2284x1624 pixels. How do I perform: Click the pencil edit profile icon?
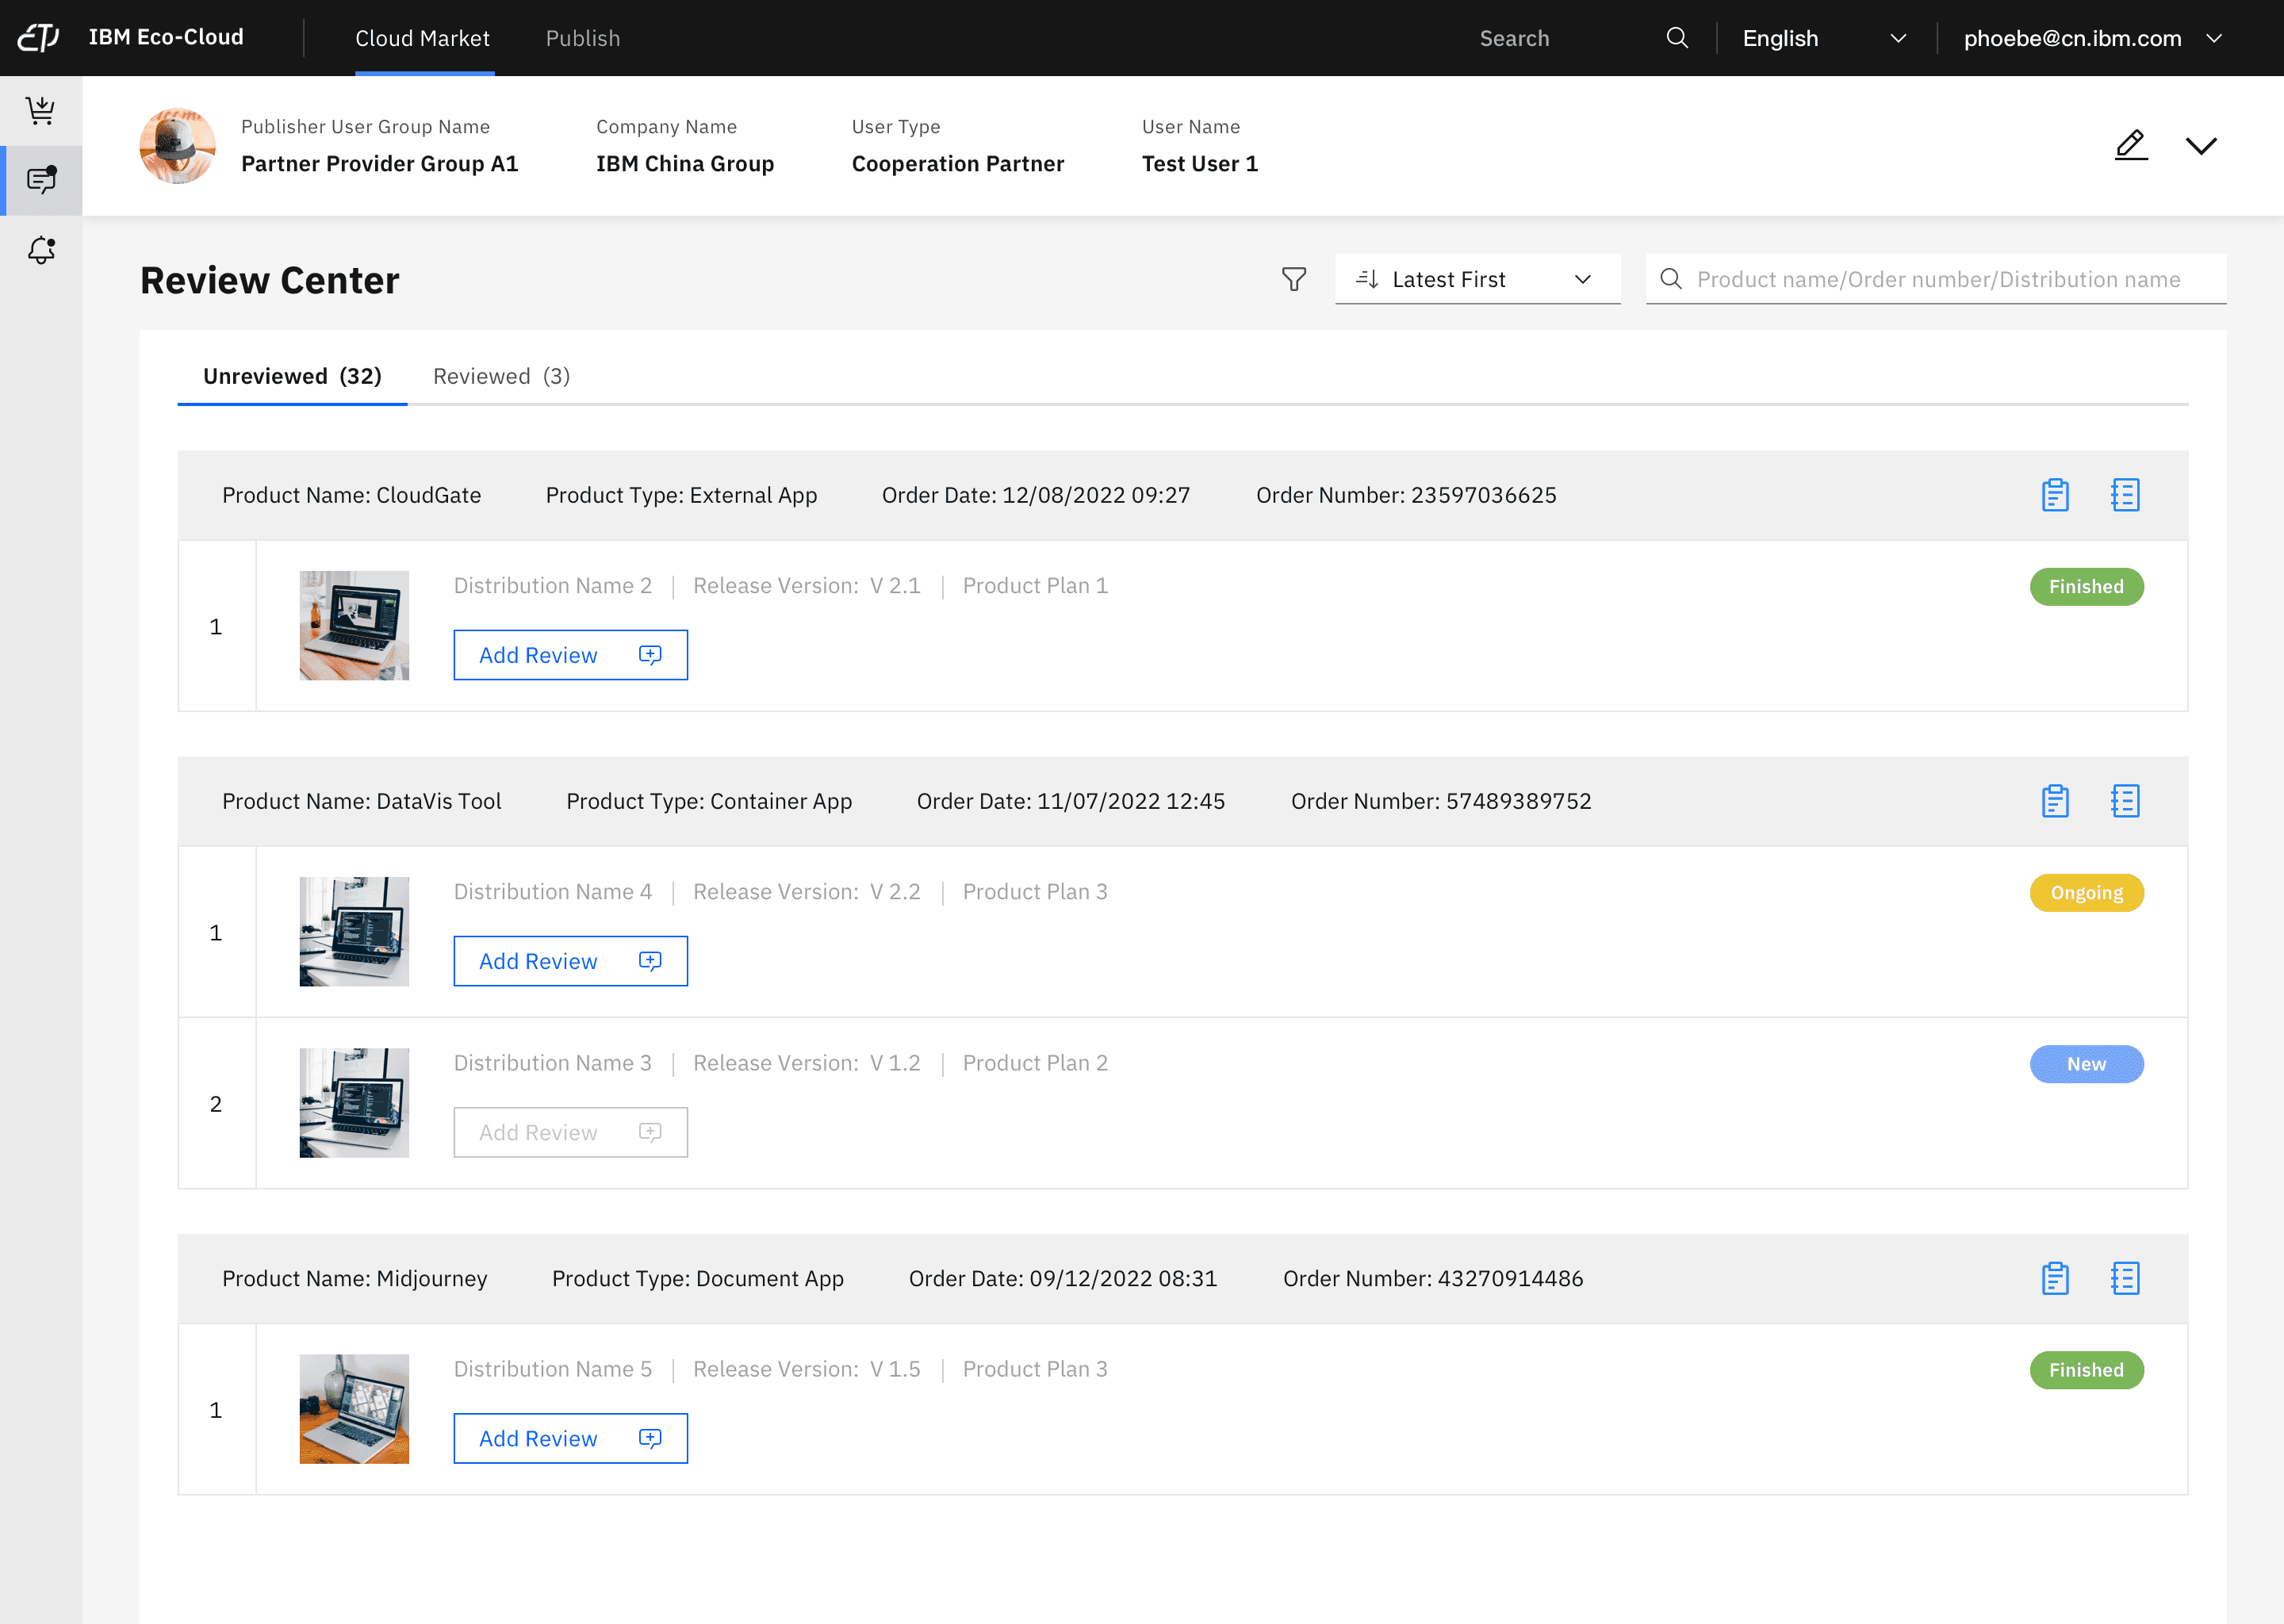2131,145
